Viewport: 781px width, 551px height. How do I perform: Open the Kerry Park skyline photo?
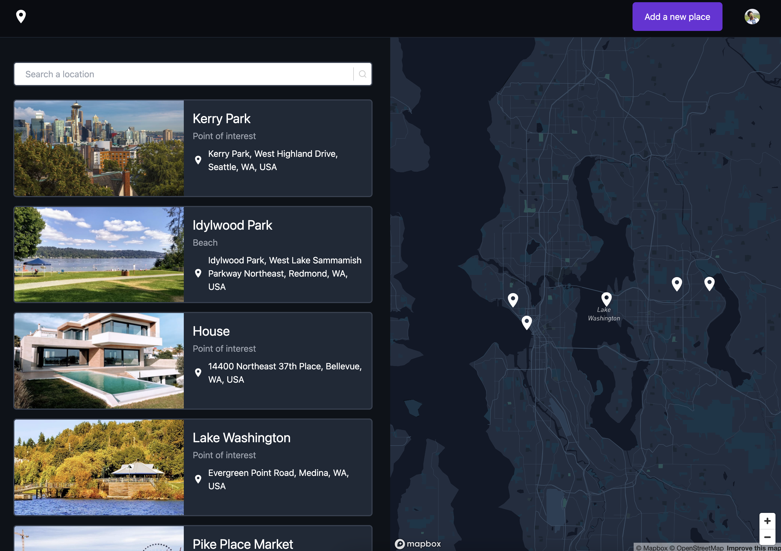pyautogui.click(x=99, y=148)
